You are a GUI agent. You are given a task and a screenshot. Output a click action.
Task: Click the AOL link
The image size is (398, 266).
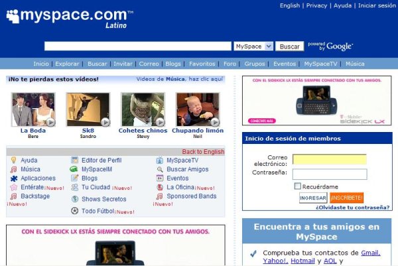pyautogui.click(x=330, y=261)
